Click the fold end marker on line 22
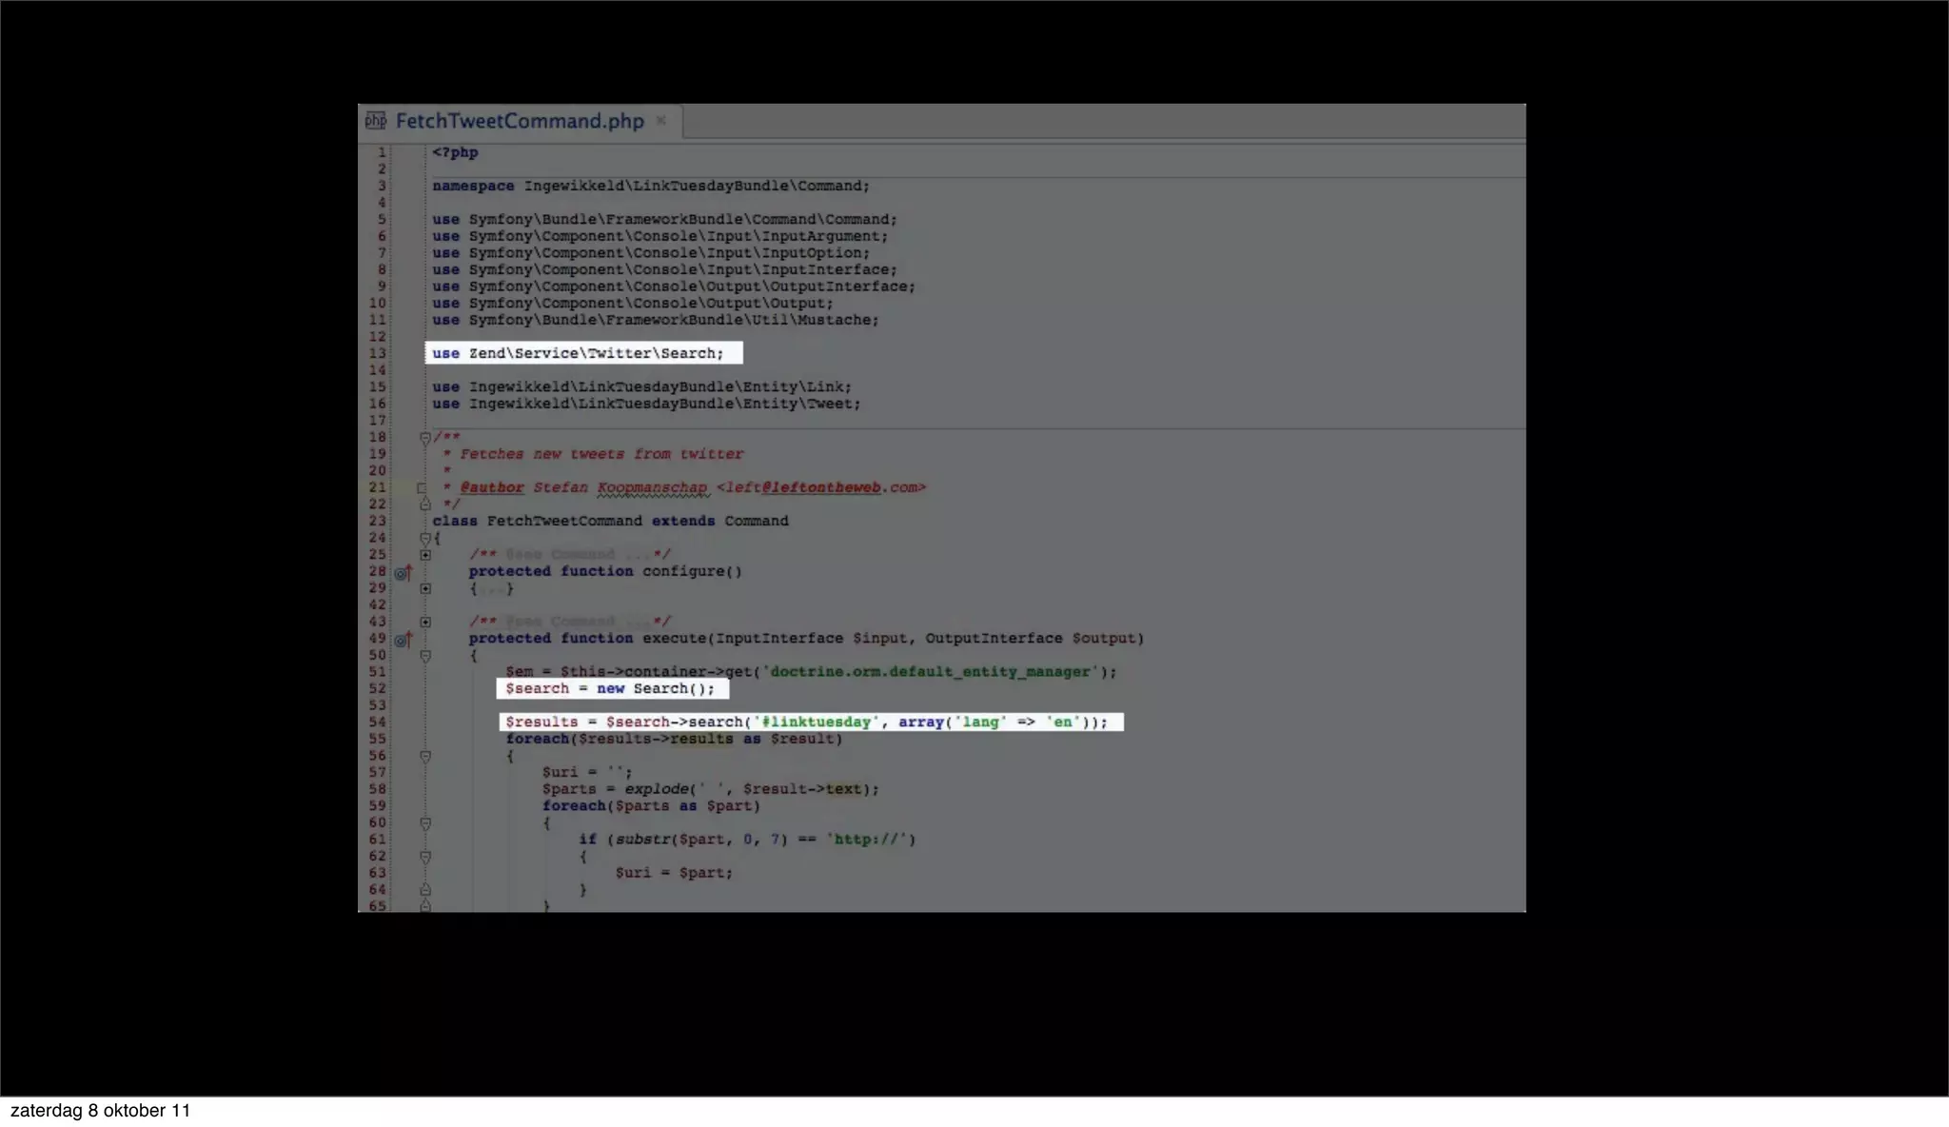Viewport: 1949px width, 1127px height. coord(425,504)
